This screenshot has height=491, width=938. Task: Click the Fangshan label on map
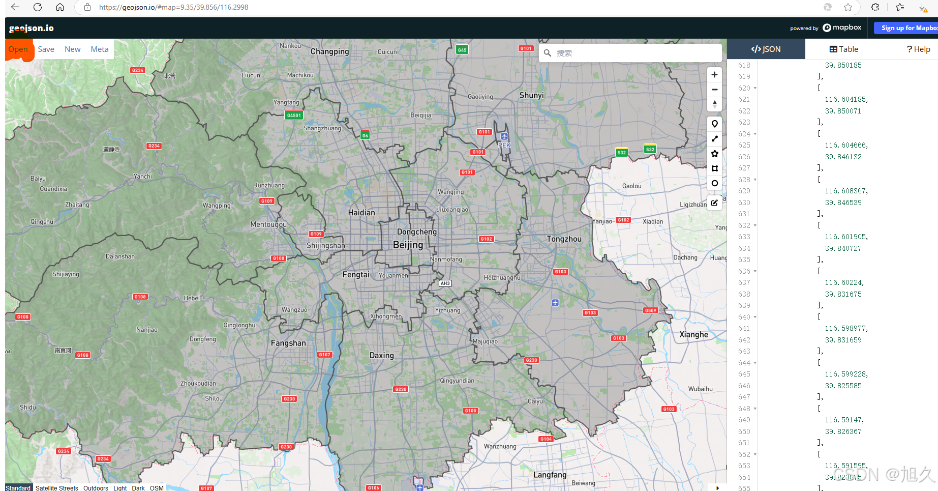coord(288,343)
